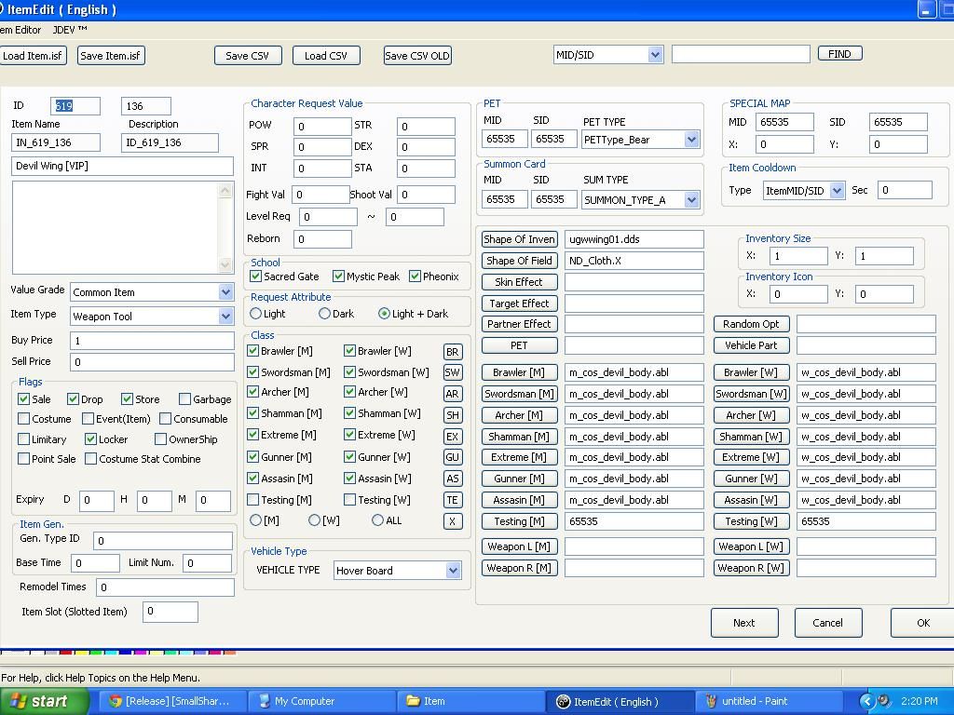954x715 pixels.
Task: Click the Next button
Action: tap(743, 623)
